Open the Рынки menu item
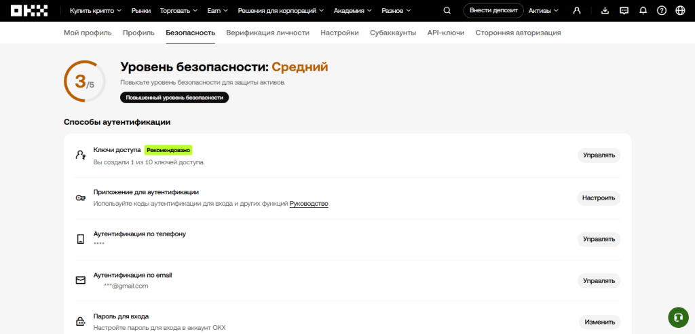Viewport: 695px width, 334px height. point(141,11)
